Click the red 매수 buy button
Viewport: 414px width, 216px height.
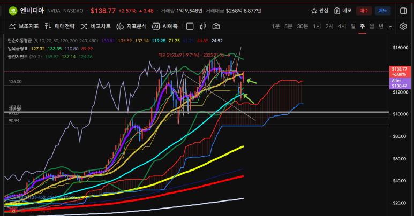tap(364, 11)
